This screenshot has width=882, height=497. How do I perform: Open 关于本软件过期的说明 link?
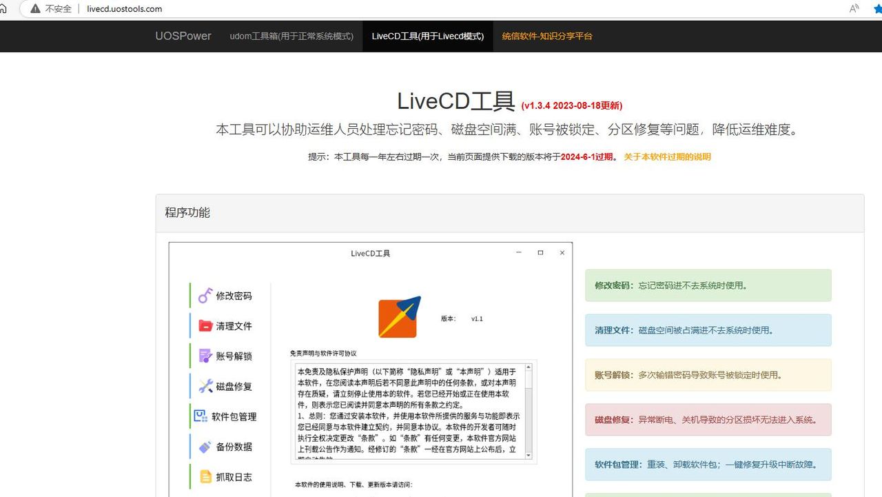pos(667,156)
